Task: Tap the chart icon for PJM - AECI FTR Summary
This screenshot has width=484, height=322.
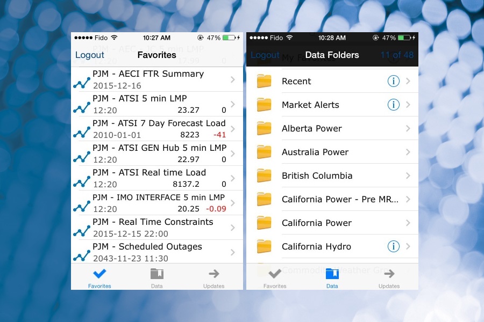Action: (x=82, y=83)
